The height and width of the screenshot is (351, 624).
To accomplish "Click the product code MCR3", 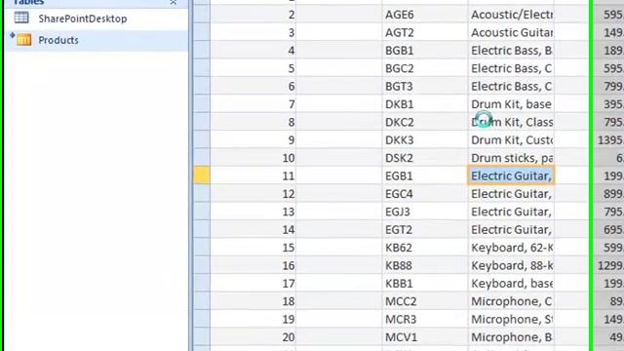I will (x=401, y=319).
